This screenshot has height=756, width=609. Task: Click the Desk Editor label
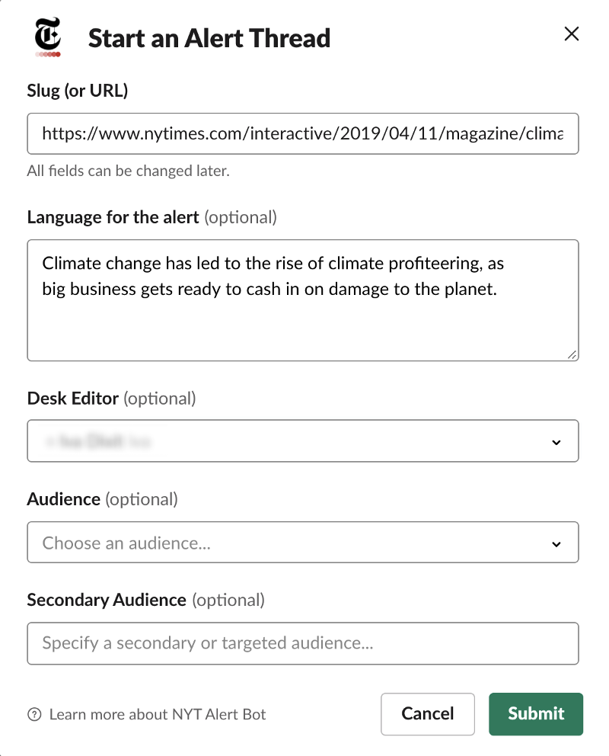pyautogui.click(x=73, y=398)
